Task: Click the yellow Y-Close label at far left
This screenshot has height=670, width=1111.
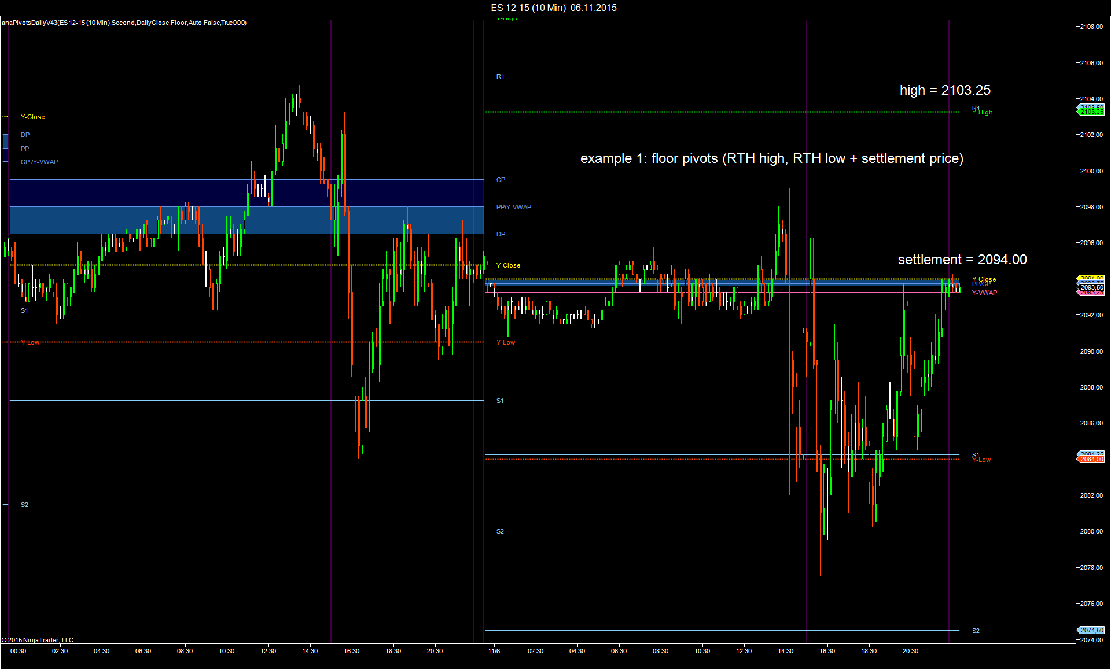Action: coord(32,117)
